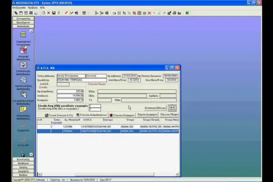Open the ΑΠΔ menu in menu bar
The height and width of the screenshot is (182, 273).
[x=41, y=8]
